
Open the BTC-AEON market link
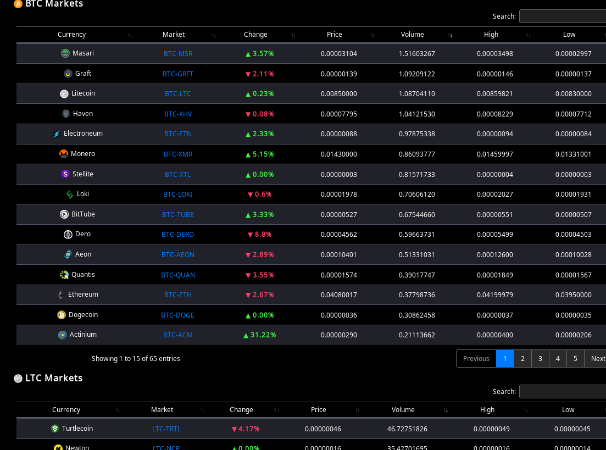pyautogui.click(x=178, y=255)
